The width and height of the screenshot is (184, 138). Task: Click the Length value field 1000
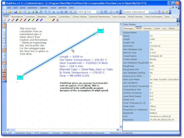click(164, 39)
